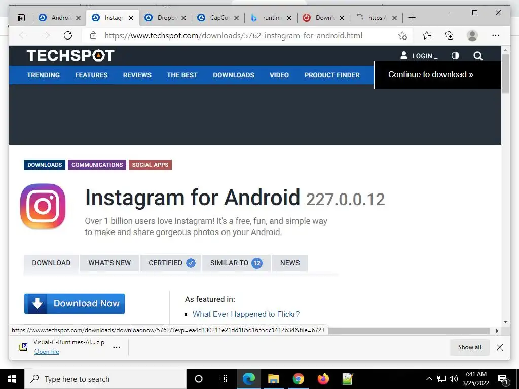Click the vertical page scrollbar thumb

pyautogui.click(x=505, y=73)
